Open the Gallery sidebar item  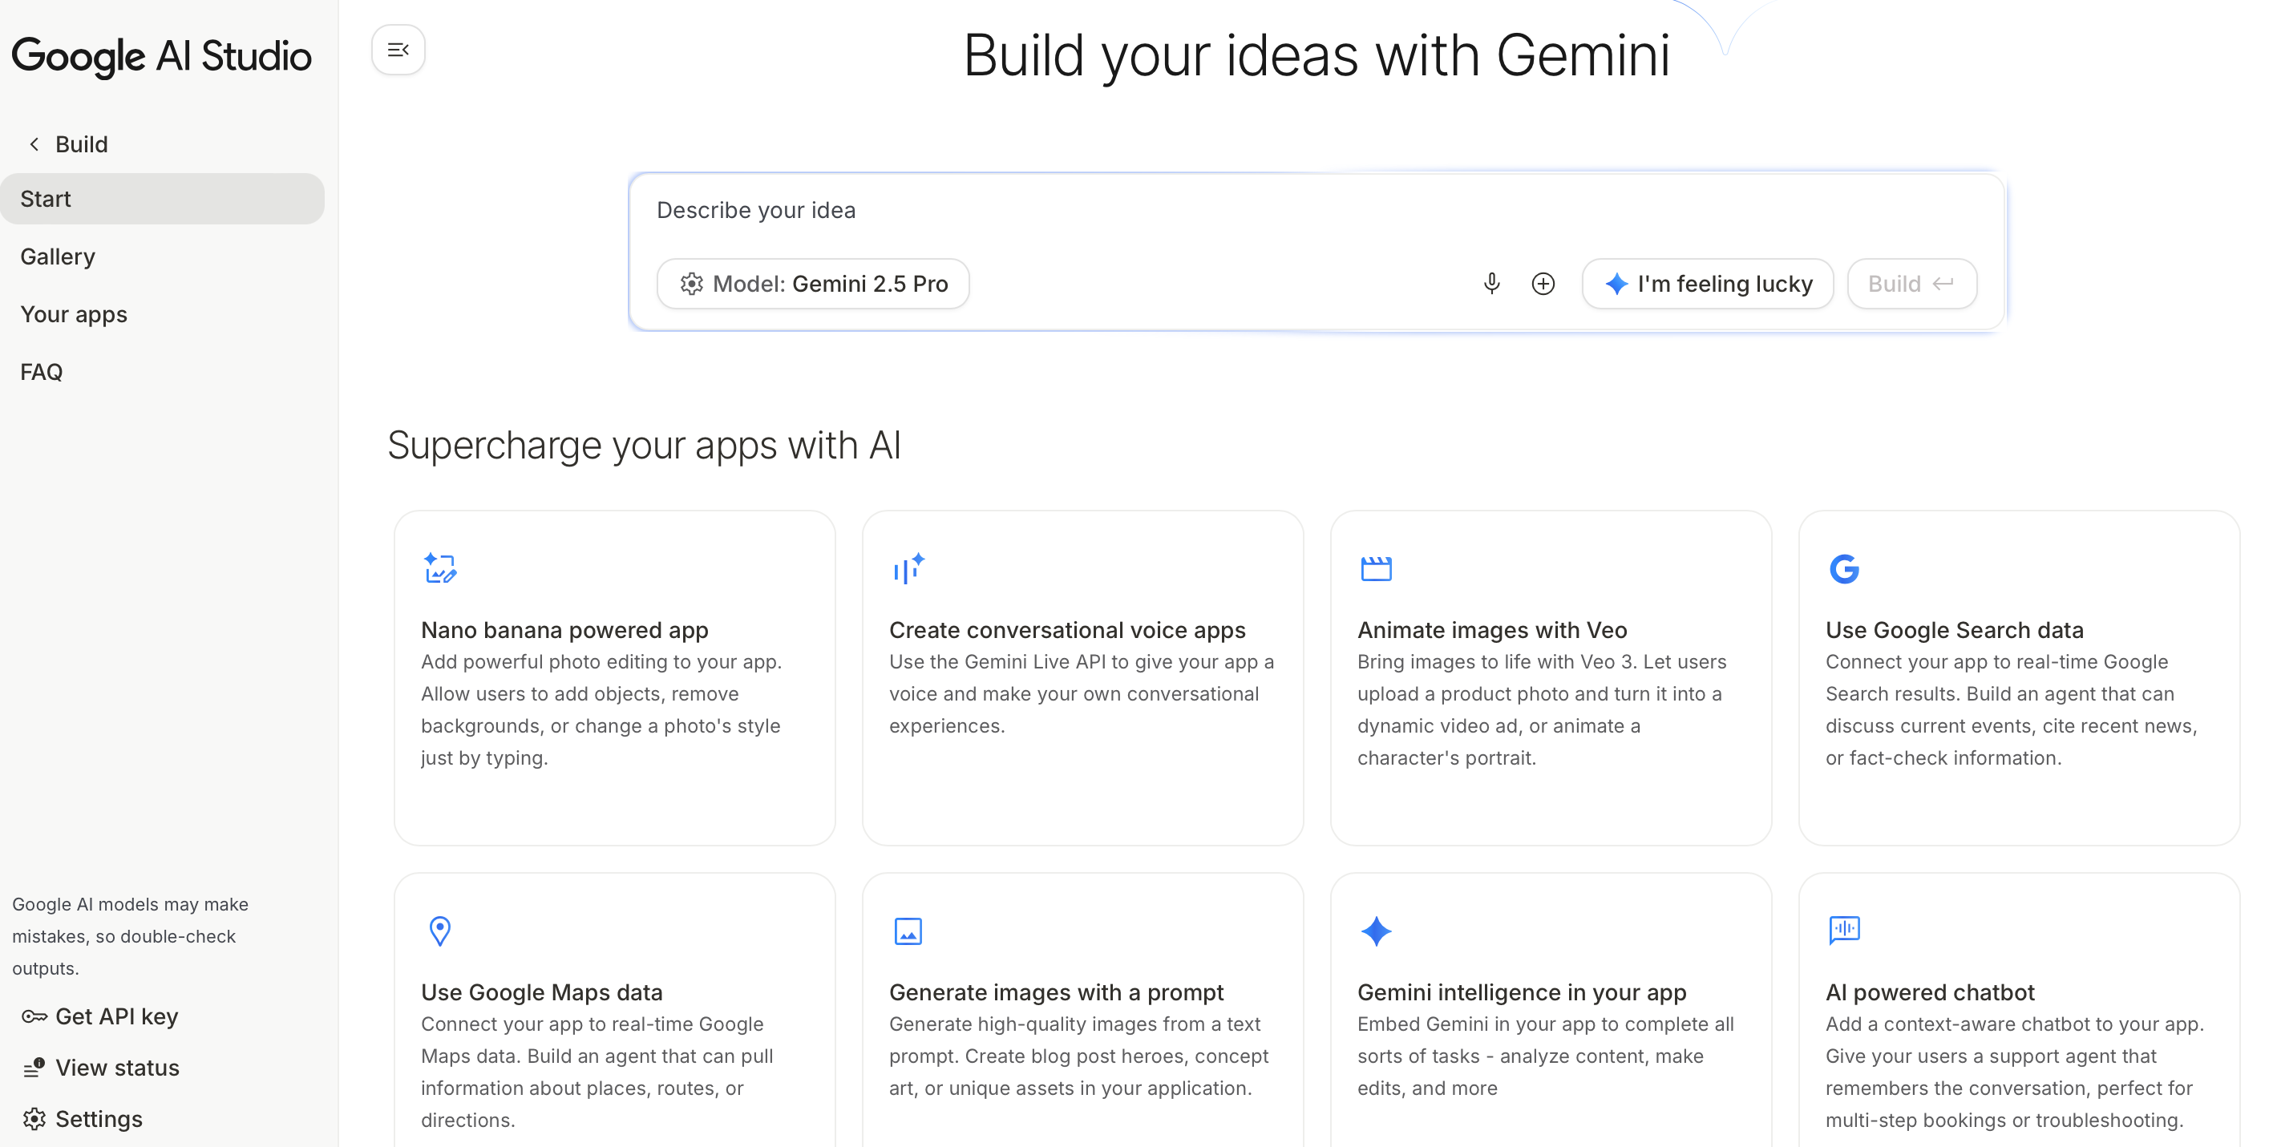[57, 256]
